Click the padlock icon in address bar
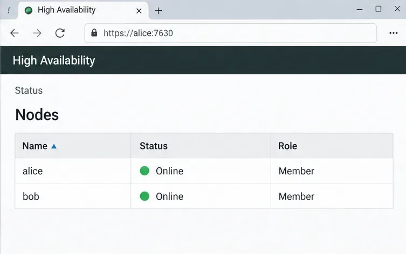406x254 pixels. point(94,33)
